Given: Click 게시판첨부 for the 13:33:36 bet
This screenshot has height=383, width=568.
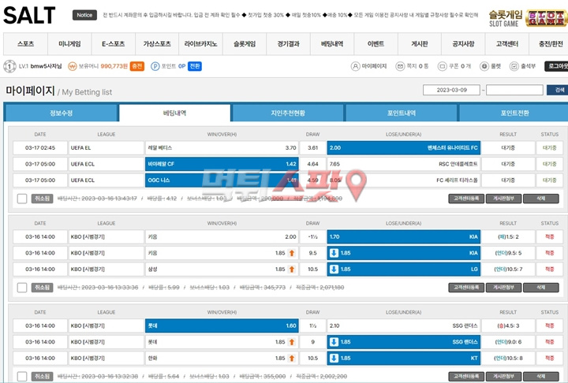Looking at the screenshot, I should tap(503, 288).
